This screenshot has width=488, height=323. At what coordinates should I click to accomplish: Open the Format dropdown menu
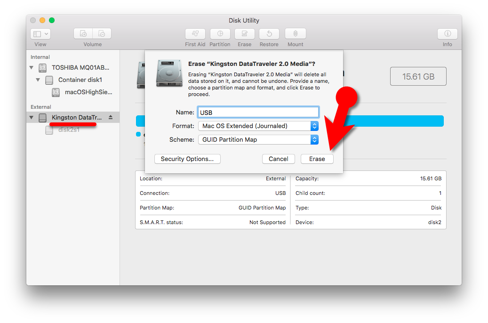coord(258,126)
